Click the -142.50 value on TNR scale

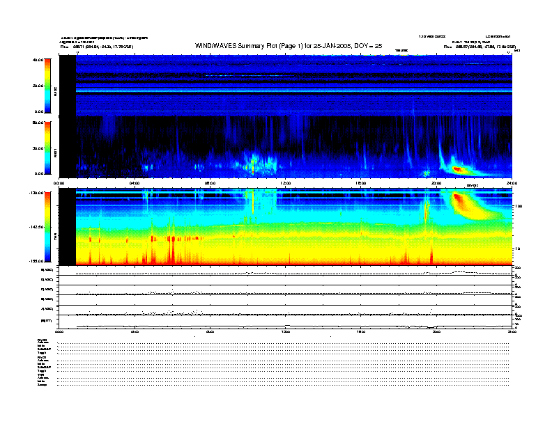pos(36,227)
